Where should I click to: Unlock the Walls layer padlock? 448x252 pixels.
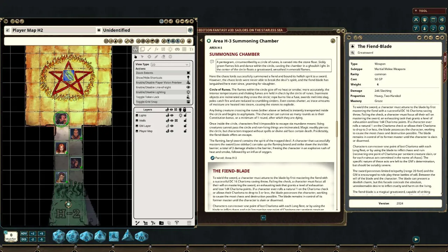(x=185, y=120)
